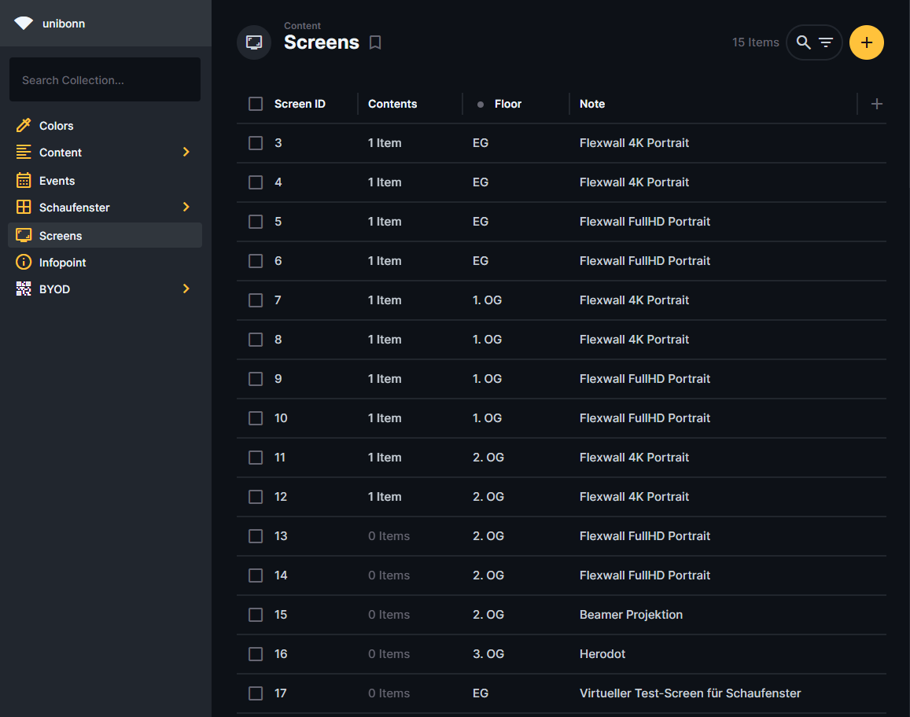Screen dimensions: 910x717
Task: Sort by Floor column header
Action: (507, 104)
